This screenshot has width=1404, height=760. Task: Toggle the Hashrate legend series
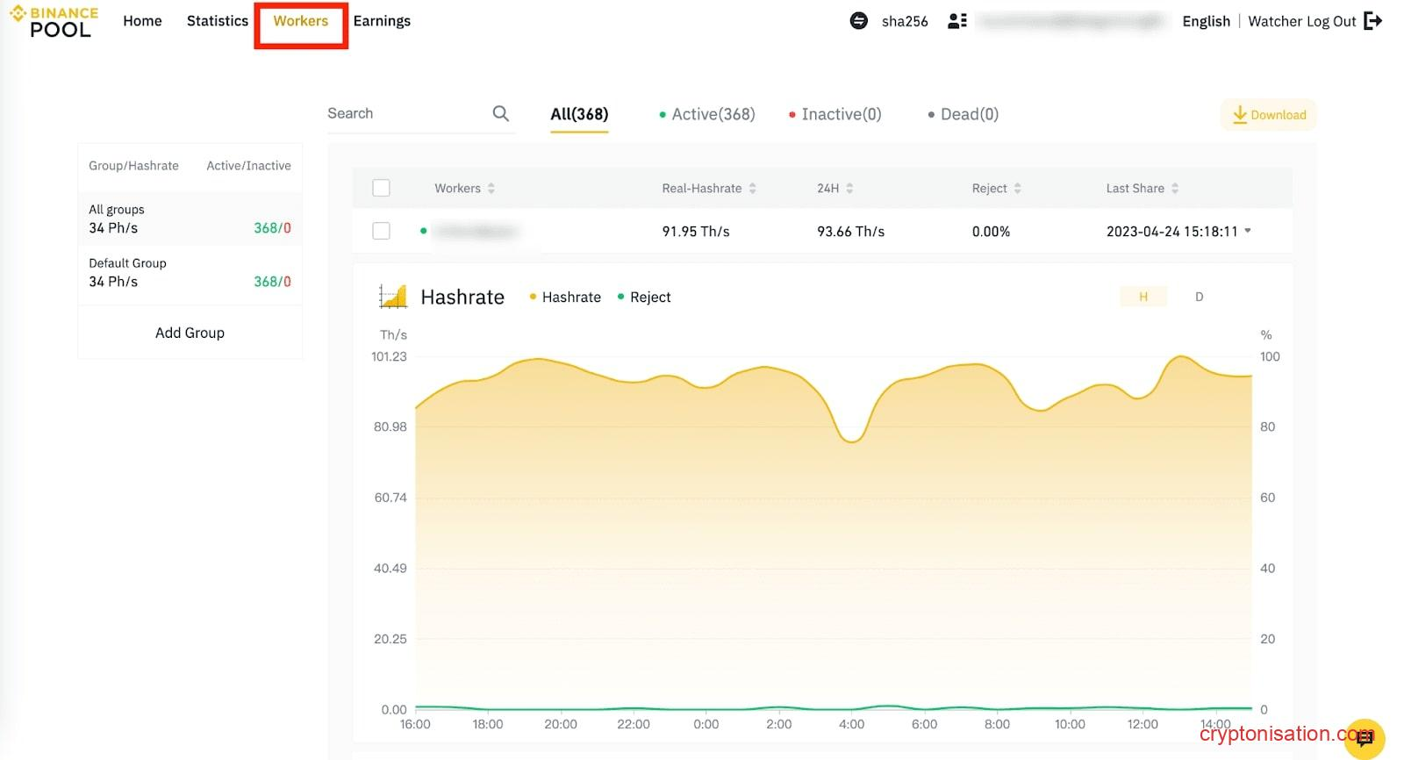[566, 298]
